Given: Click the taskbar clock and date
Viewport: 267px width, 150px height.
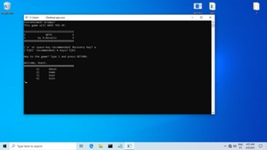Looking at the screenshot, I should click(x=250, y=146).
